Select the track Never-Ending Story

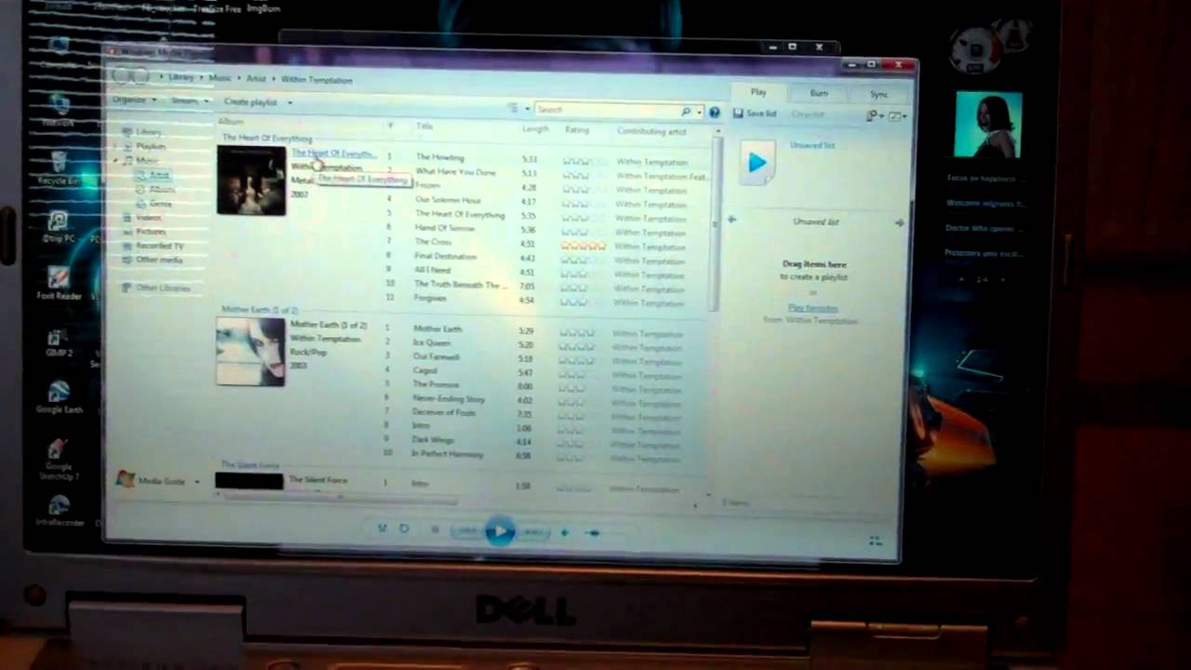(448, 398)
